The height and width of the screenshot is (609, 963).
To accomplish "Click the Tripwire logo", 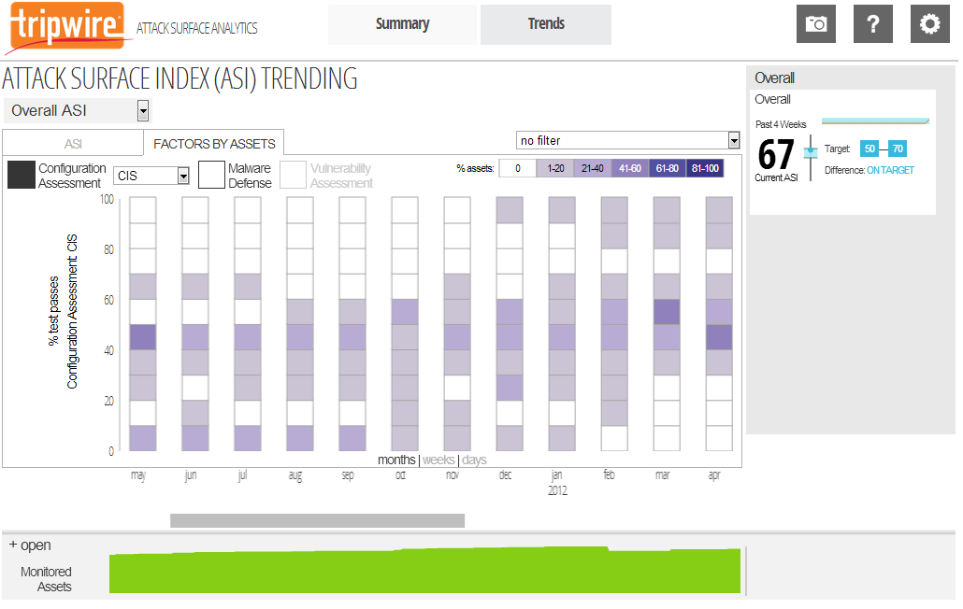I will [67, 28].
